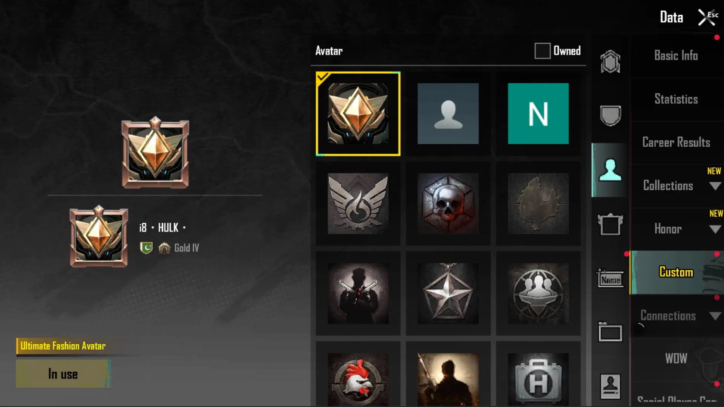Open the Basic Info tab

click(x=676, y=55)
